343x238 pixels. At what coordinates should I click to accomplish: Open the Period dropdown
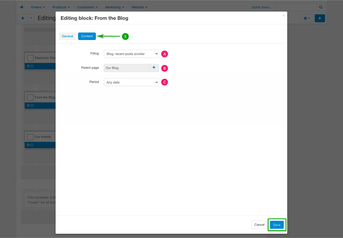point(131,82)
